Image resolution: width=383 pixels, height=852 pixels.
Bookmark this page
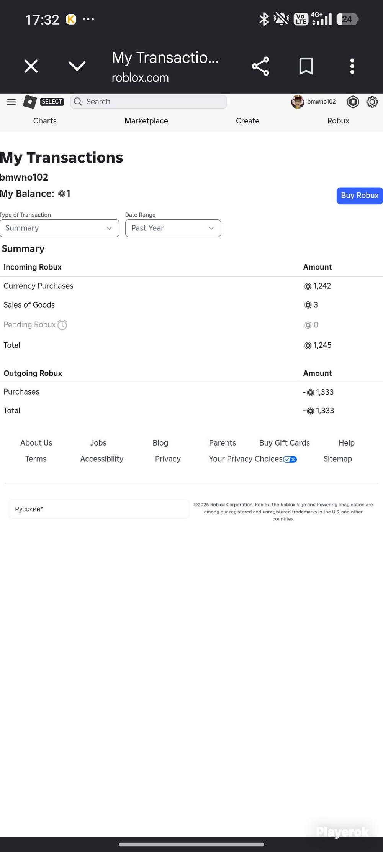[x=306, y=66]
